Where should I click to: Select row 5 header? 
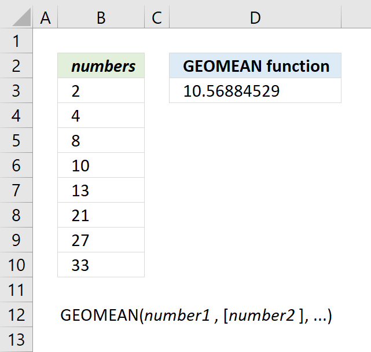16,140
